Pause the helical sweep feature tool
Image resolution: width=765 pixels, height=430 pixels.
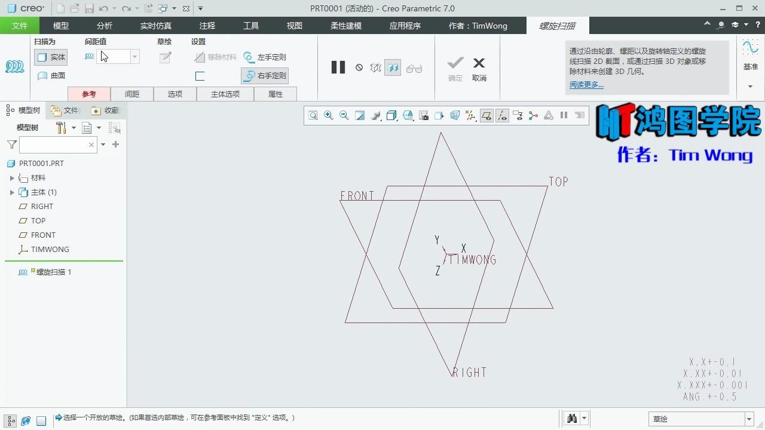[x=338, y=67]
